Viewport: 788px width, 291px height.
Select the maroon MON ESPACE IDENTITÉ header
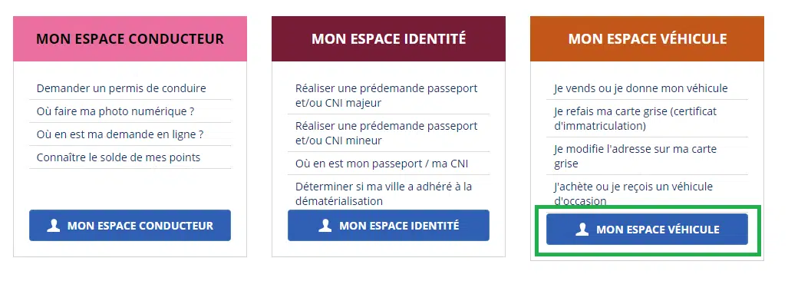[388, 38]
